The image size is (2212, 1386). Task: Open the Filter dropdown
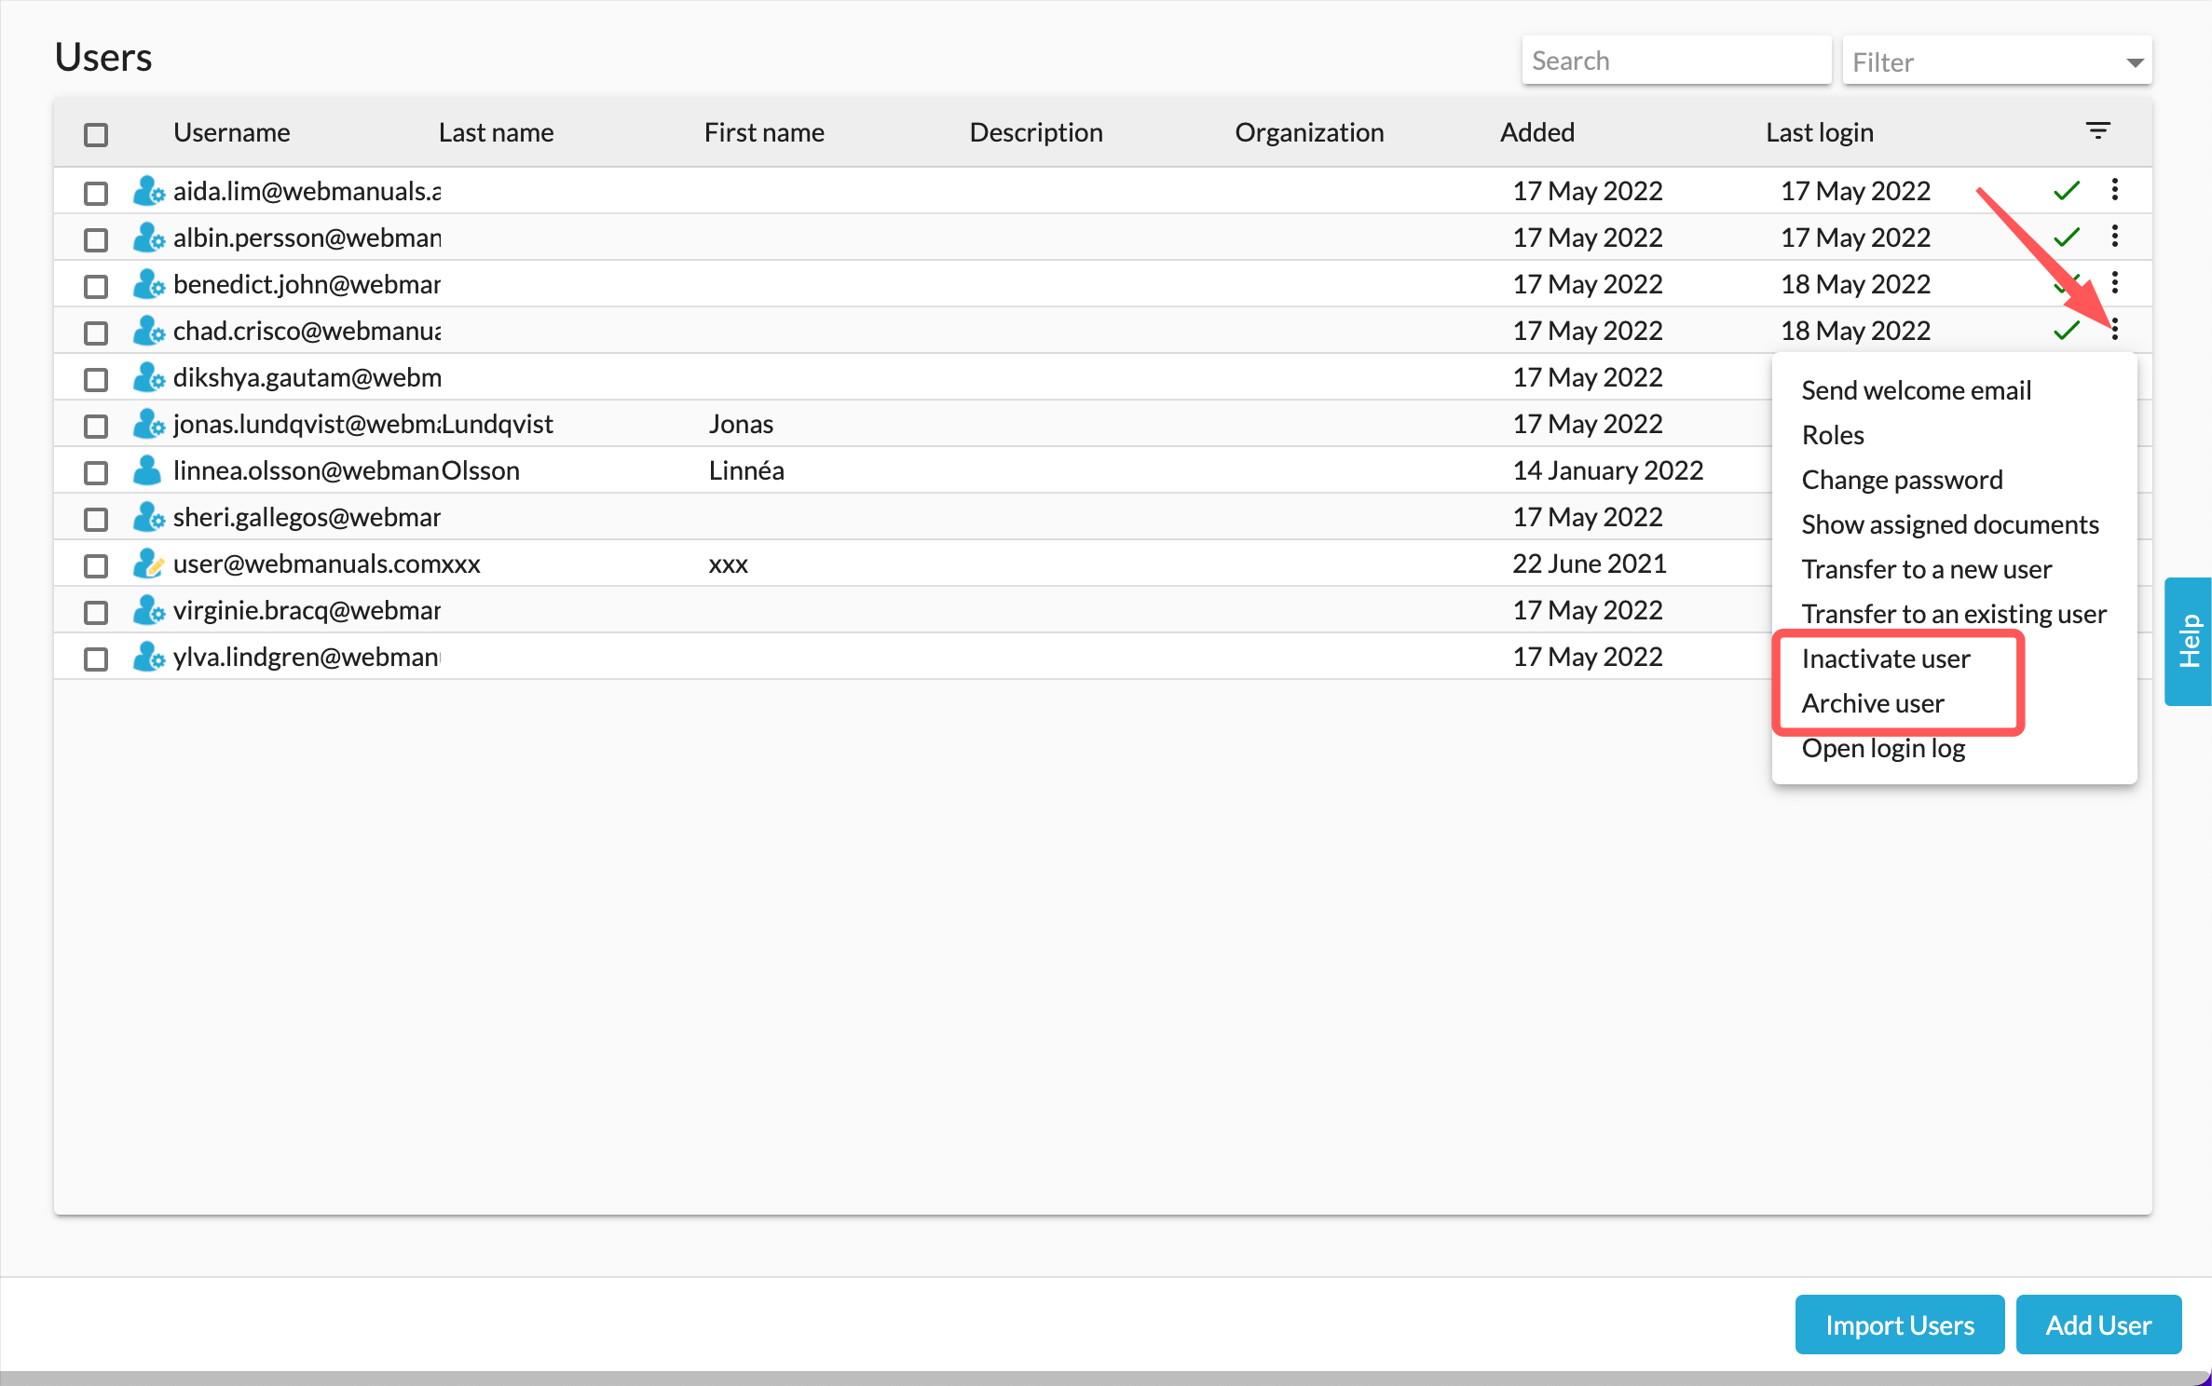(x=1997, y=61)
